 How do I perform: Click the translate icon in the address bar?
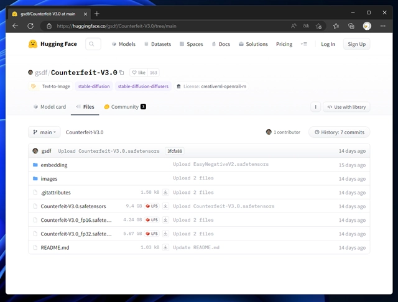[306, 26]
